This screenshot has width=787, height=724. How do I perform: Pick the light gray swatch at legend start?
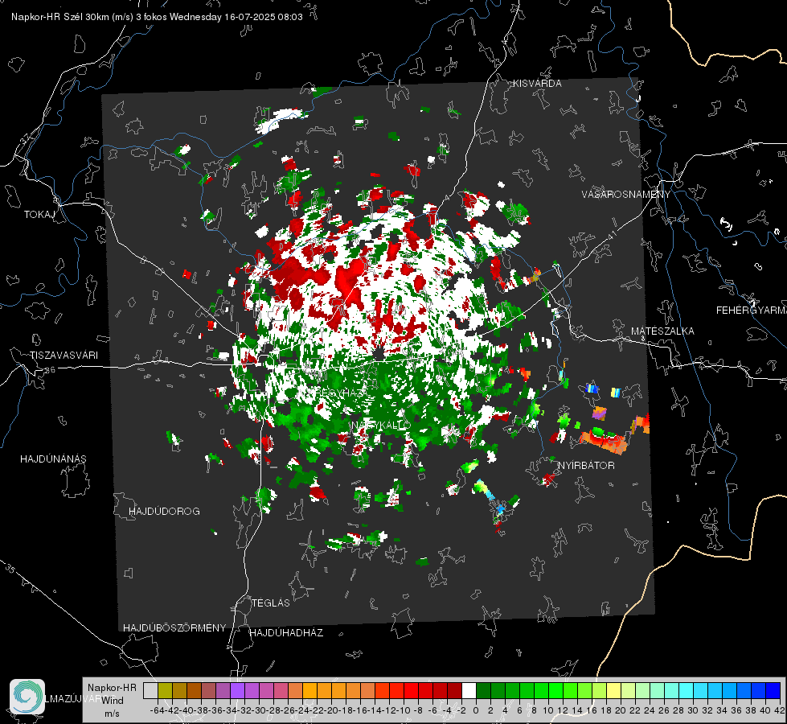(150, 690)
